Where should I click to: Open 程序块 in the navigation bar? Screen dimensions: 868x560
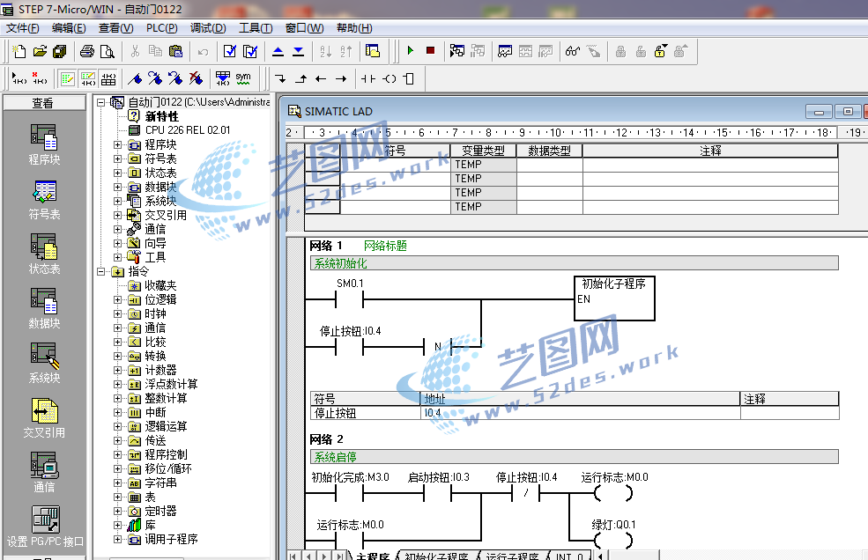pos(44,144)
